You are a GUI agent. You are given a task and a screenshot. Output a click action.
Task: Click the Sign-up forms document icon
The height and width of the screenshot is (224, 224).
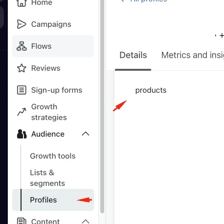coord(22,90)
